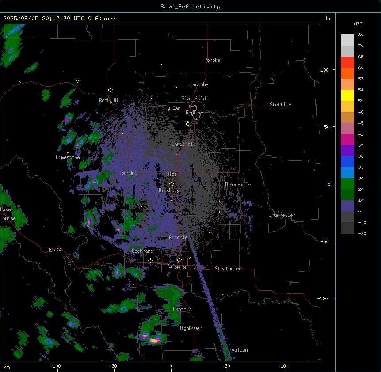Screen dimensions: 381x372
Task: Click the -100 tick label on the horizontal axis
Action: [x=55, y=366]
